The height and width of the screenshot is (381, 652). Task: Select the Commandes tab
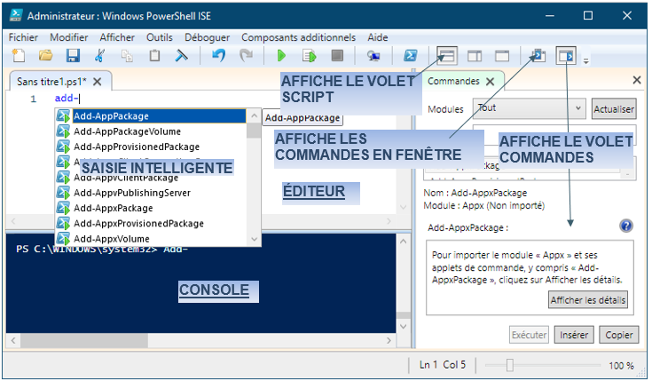click(453, 81)
